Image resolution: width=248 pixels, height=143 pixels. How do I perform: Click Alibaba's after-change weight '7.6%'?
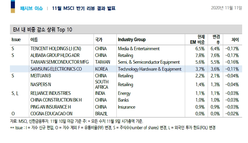[215, 55]
